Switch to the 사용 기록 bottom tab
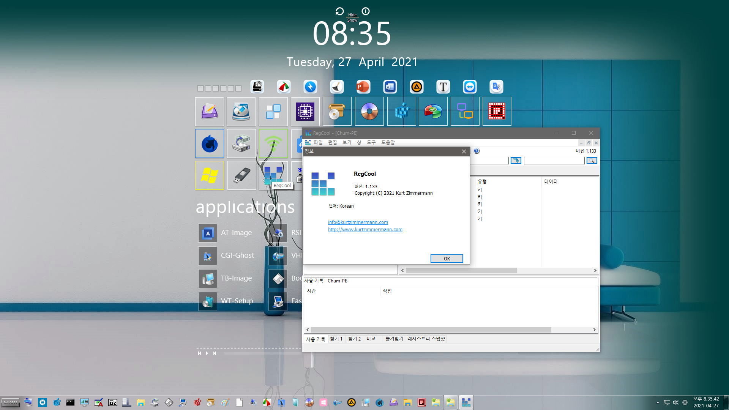The image size is (729, 410). pos(315,339)
